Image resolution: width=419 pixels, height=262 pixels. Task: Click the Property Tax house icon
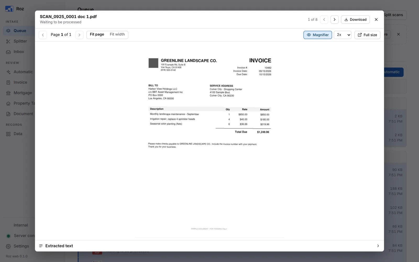(x=8, y=103)
